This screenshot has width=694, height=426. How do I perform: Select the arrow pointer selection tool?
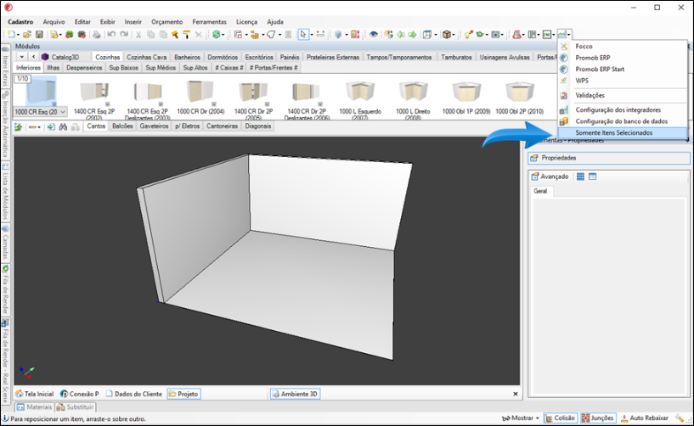point(303,34)
